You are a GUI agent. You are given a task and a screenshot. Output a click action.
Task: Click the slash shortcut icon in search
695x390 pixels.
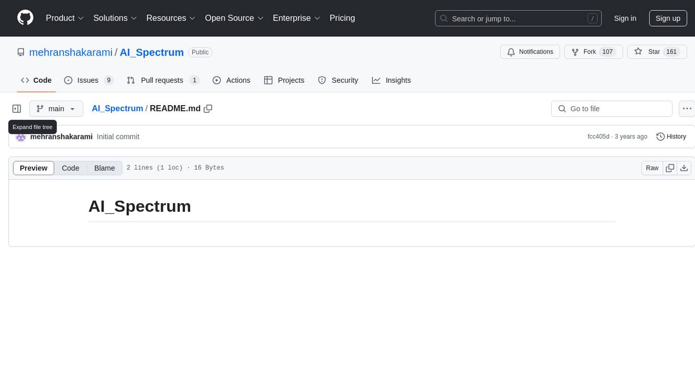[x=592, y=18]
